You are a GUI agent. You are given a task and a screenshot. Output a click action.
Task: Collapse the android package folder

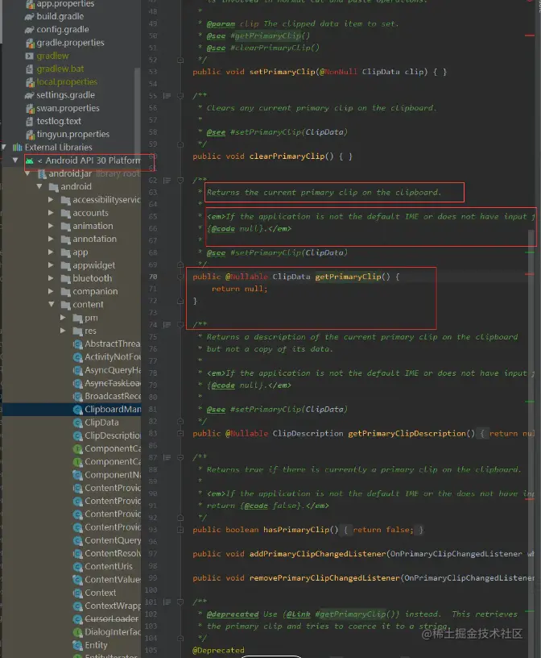coord(39,186)
